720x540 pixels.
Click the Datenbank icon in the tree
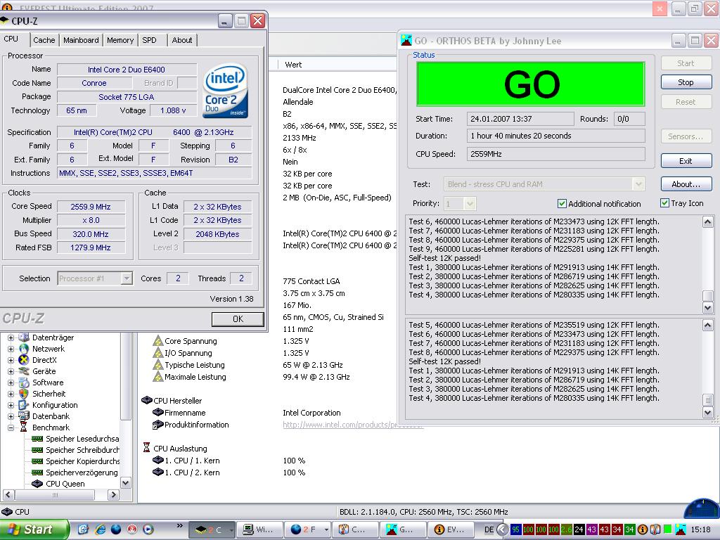tap(24, 416)
